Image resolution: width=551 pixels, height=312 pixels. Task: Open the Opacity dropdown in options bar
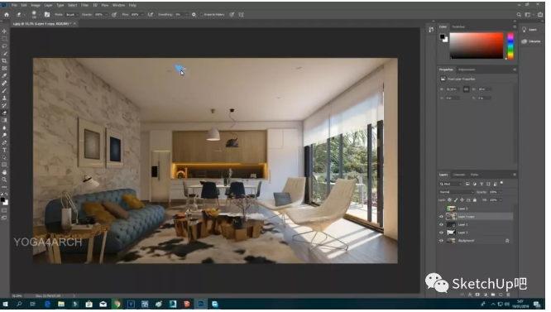click(x=106, y=14)
